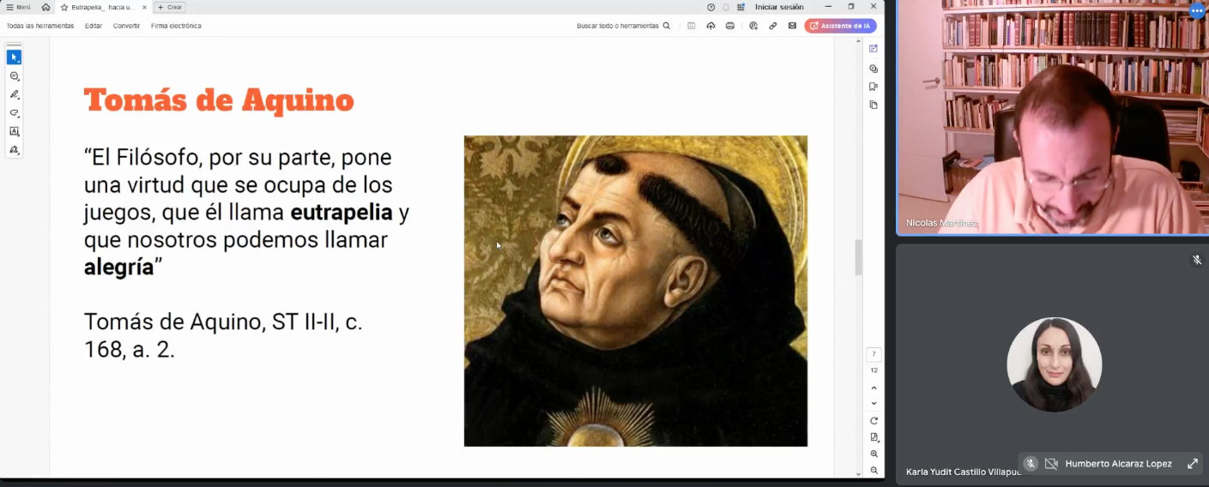1209x487 pixels.
Task: Open the bookmarks side panel
Action: [874, 87]
